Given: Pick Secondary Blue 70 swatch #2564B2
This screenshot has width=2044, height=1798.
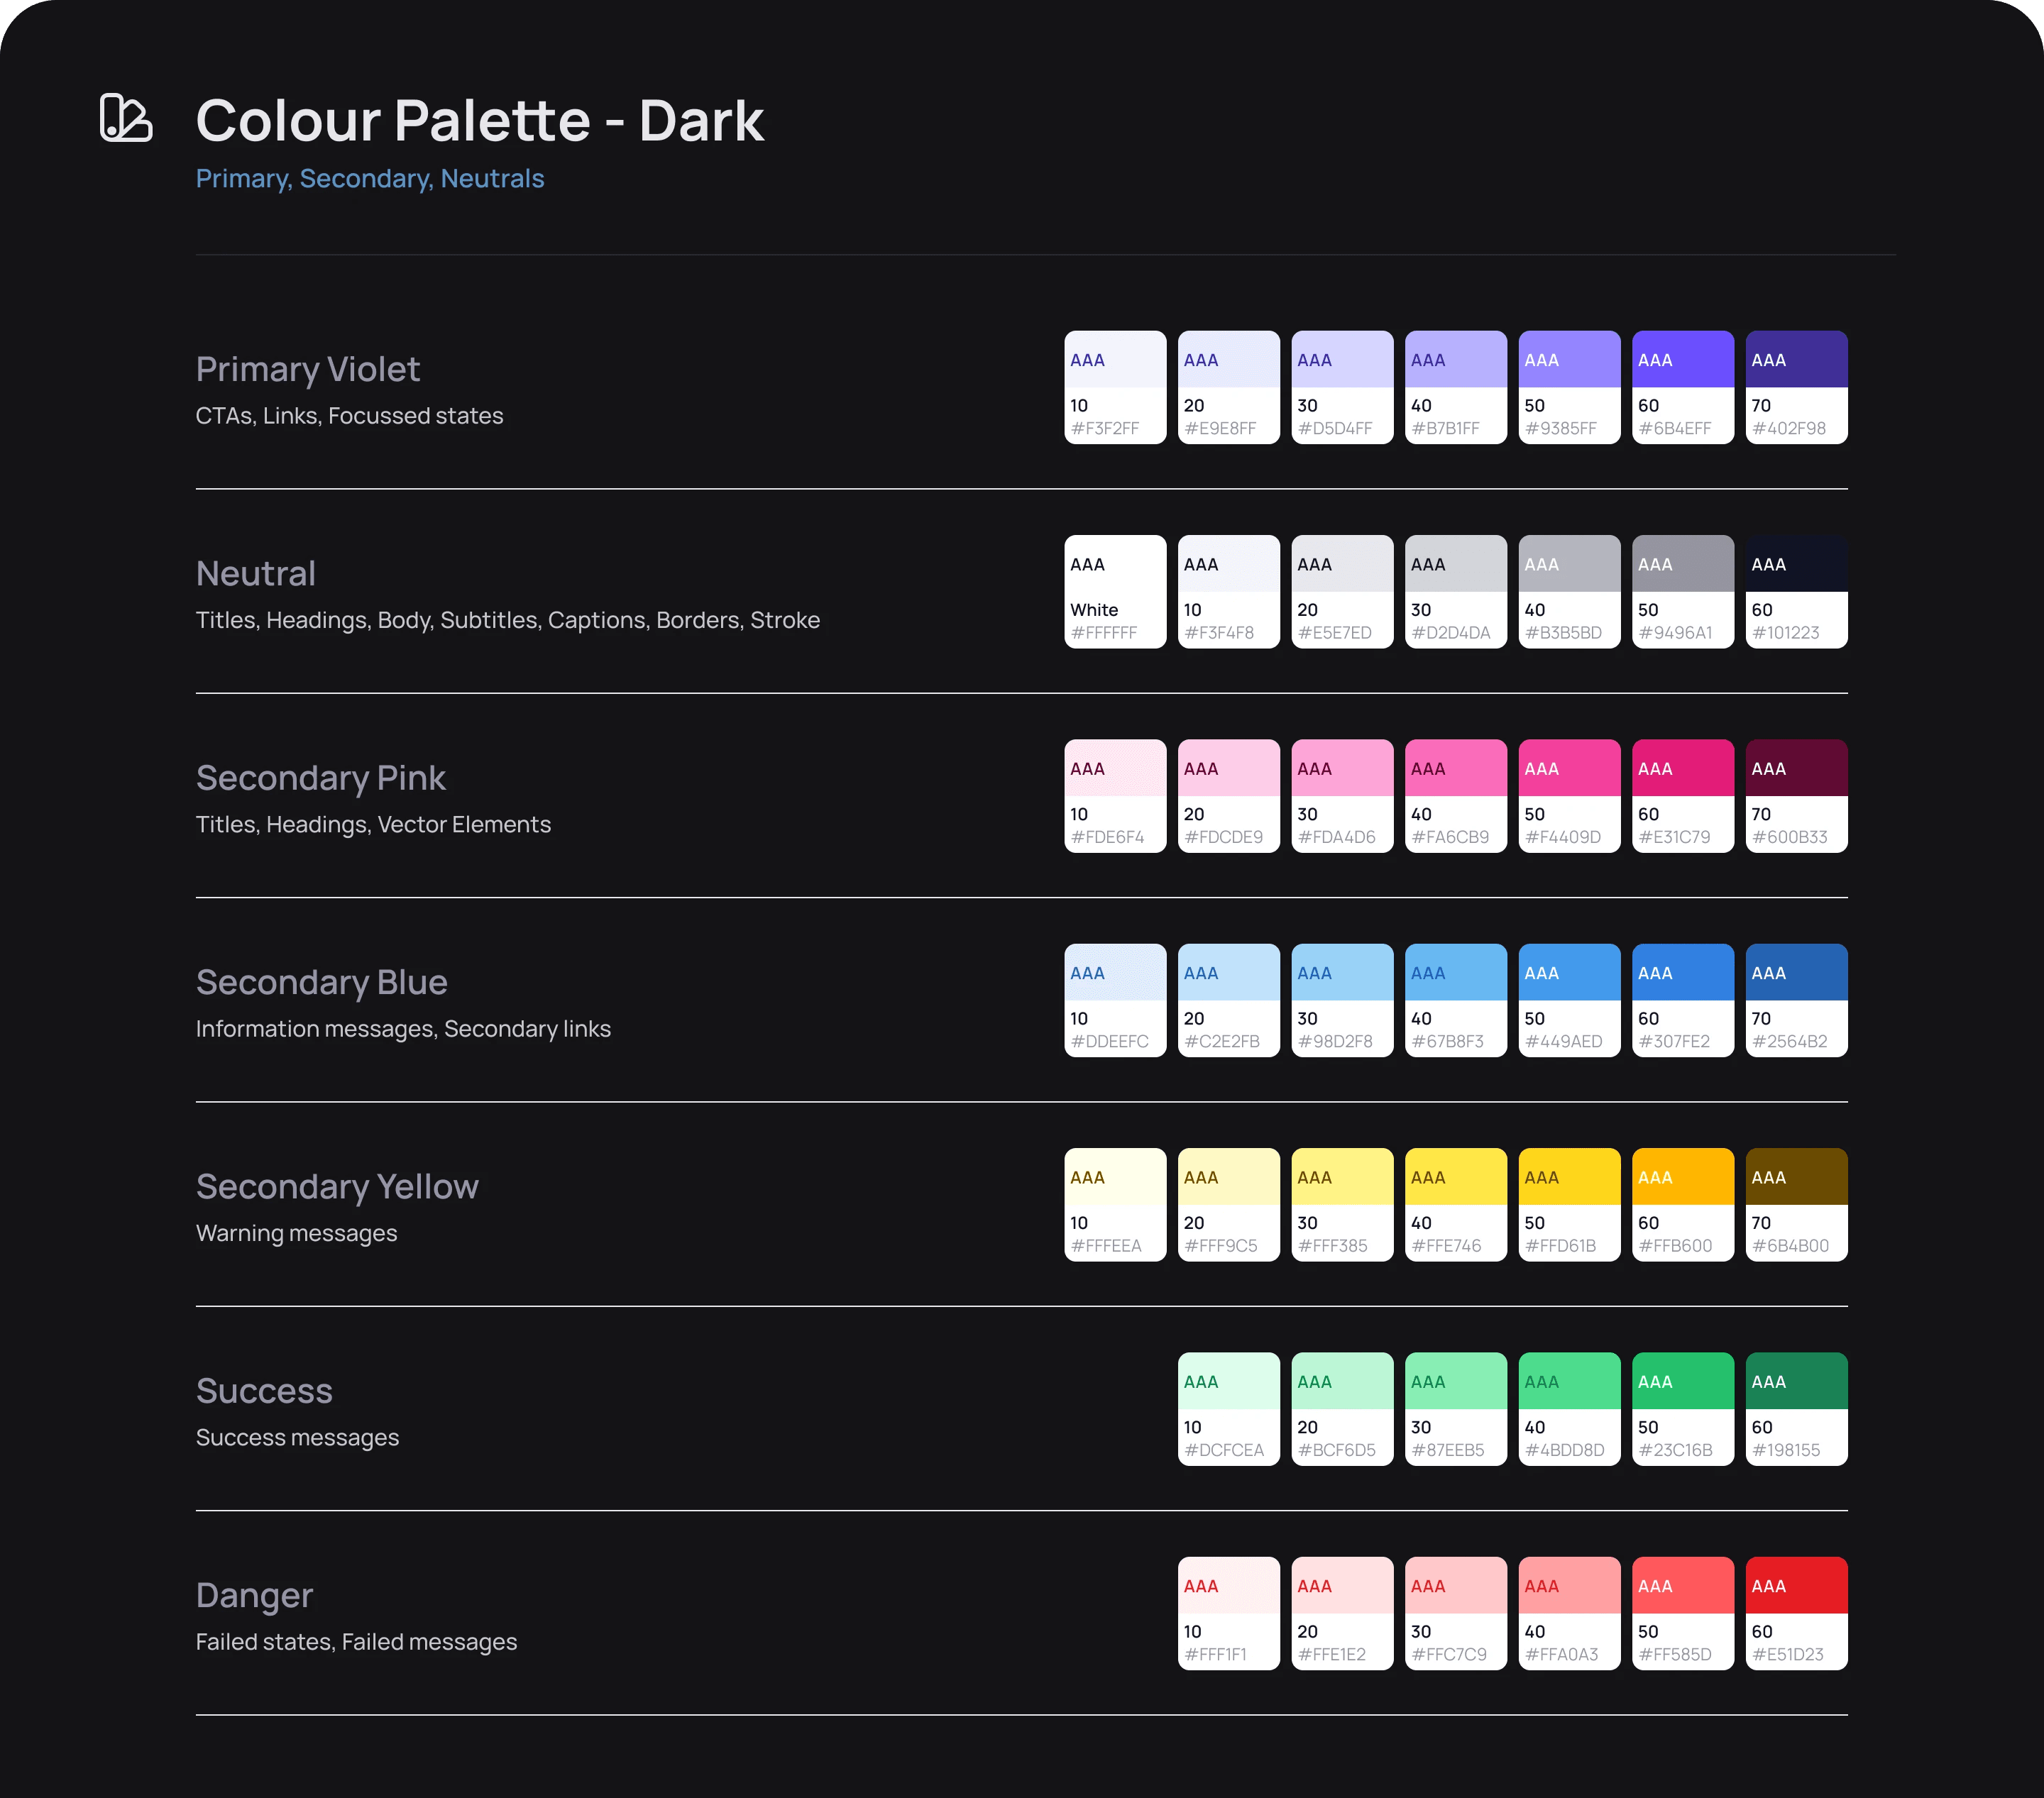Looking at the screenshot, I should pyautogui.click(x=1796, y=1000).
